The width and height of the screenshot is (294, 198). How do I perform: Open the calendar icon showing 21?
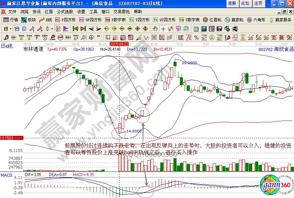(196, 29)
